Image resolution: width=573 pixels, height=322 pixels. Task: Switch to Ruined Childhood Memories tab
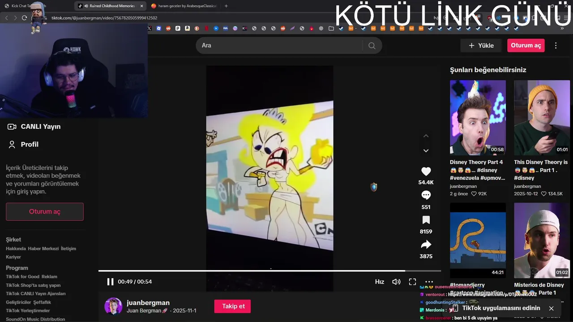pos(110,6)
